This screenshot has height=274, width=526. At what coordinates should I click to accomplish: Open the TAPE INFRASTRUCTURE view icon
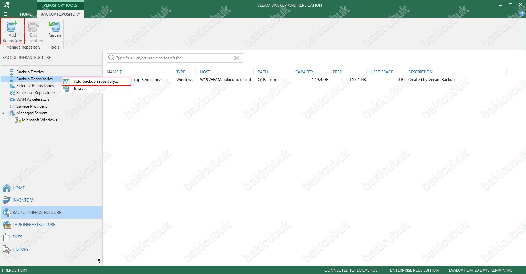coord(7,225)
